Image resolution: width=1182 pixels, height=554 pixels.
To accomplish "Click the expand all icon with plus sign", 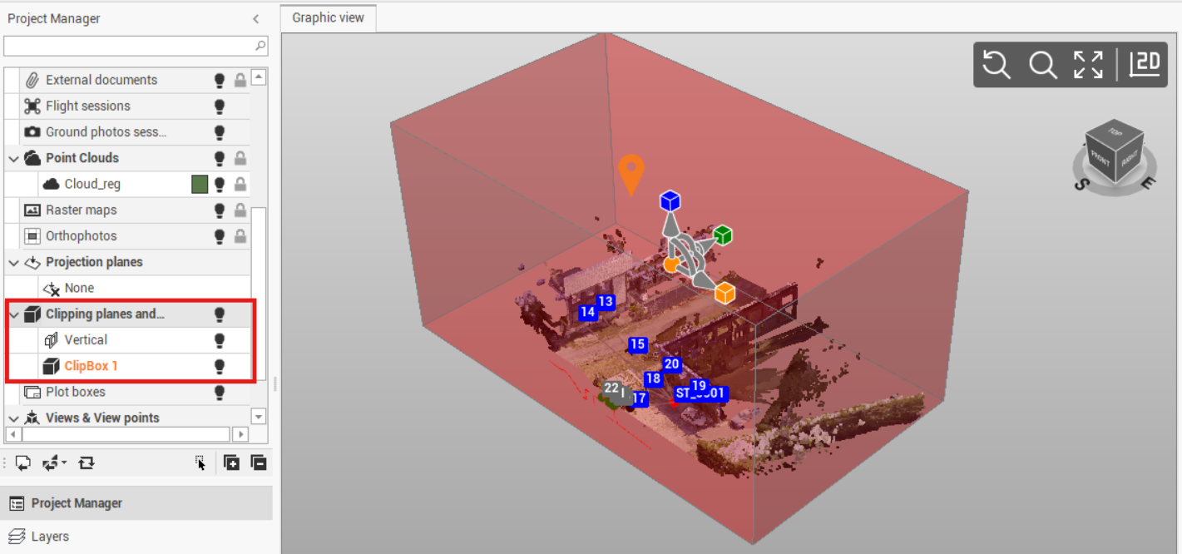I will click(x=231, y=462).
